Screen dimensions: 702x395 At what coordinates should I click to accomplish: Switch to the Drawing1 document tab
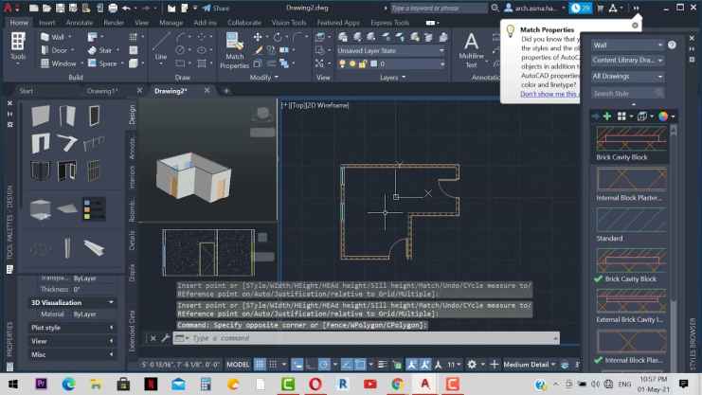(101, 91)
